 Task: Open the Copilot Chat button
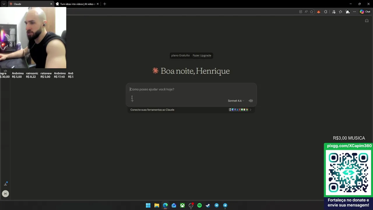coord(365,12)
